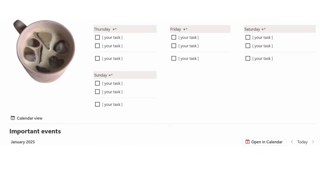Image resolution: width=320 pixels, height=180 pixels.
Task: Check the first Saturday task checkbox
Action: point(248,37)
